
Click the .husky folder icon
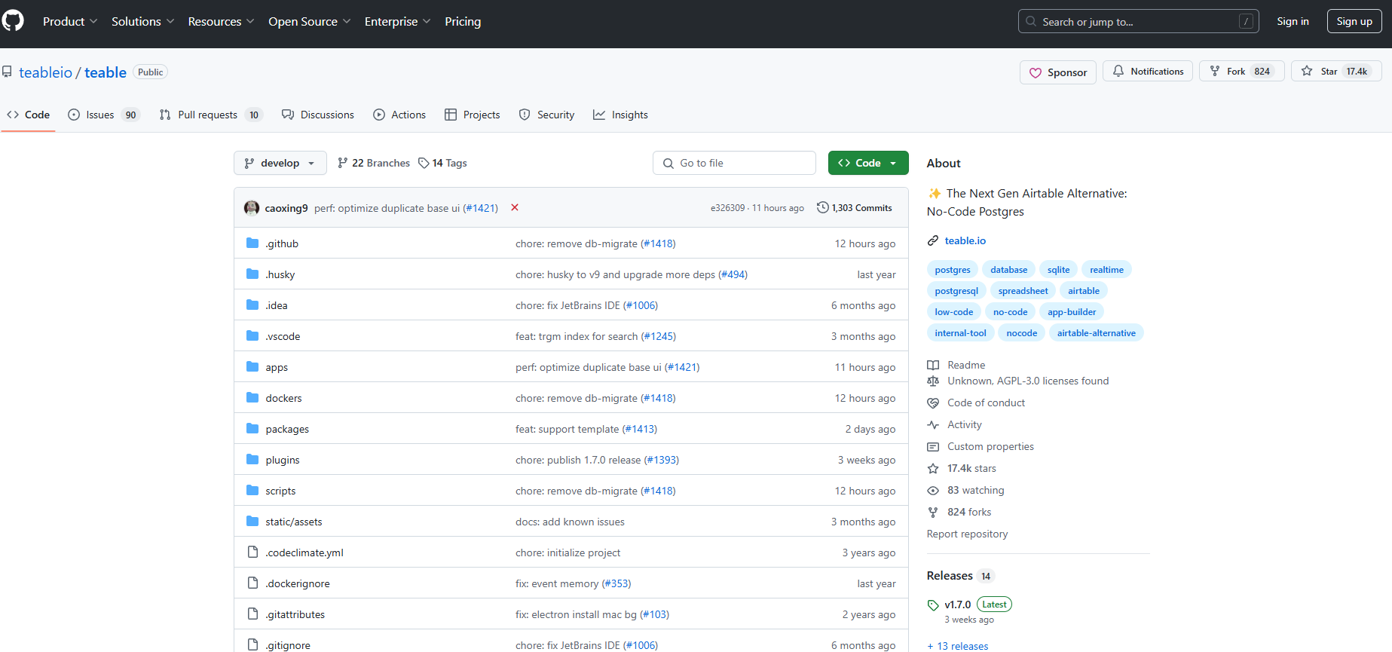point(252,274)
